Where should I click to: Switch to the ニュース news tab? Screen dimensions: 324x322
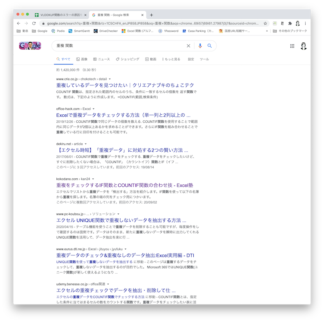click(101, 59)
